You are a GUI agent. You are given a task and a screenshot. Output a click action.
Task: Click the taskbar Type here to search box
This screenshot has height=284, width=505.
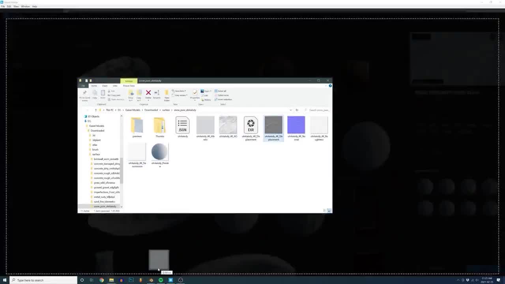click(x=43, y=280)
